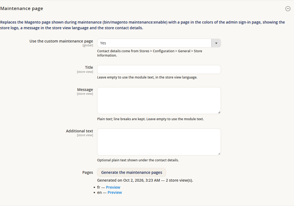Open the en Preview link
The height and width of the screenshot is (206, 294).
pyautogui.click(x=115, y=192)
